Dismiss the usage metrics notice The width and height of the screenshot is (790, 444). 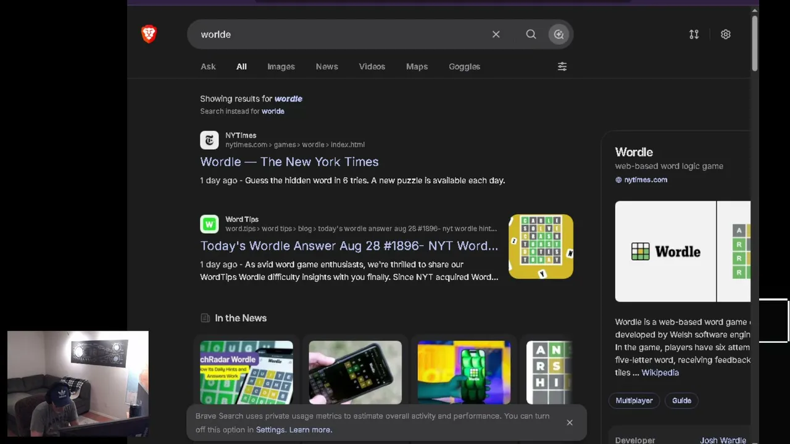(570, 422)
